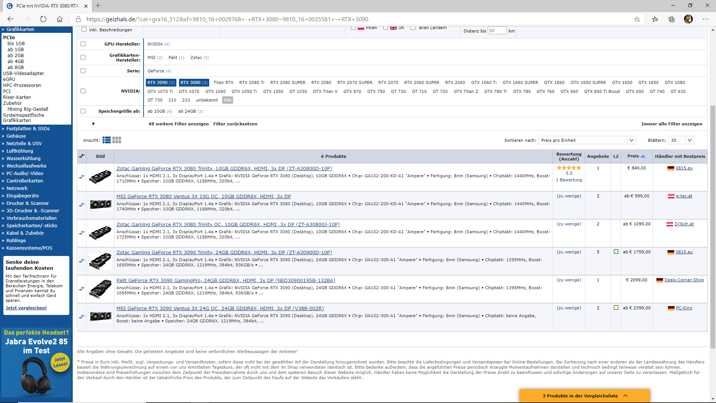
Task: Click compare arrows icon for Zotac RTX 3080 Trinity
Action: 82,177
